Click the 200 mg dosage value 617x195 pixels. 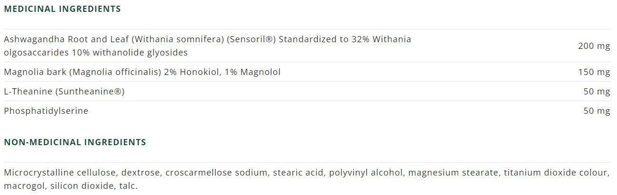pyautogui.click(x=594, y=46)
